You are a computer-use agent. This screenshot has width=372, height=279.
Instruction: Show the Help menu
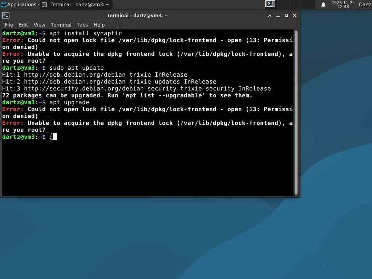coord(99,25)
